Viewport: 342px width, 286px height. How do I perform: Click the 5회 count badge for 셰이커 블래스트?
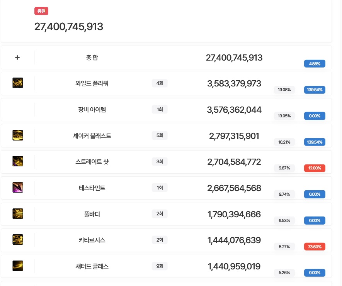pyautogui.click(x=160, y=135)
